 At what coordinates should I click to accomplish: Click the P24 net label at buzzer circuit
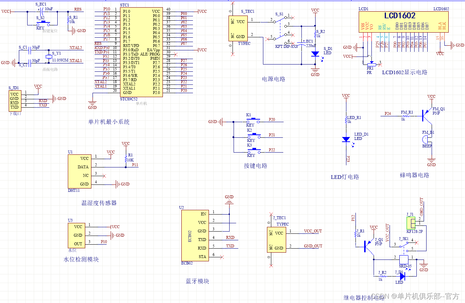point(388,113)
